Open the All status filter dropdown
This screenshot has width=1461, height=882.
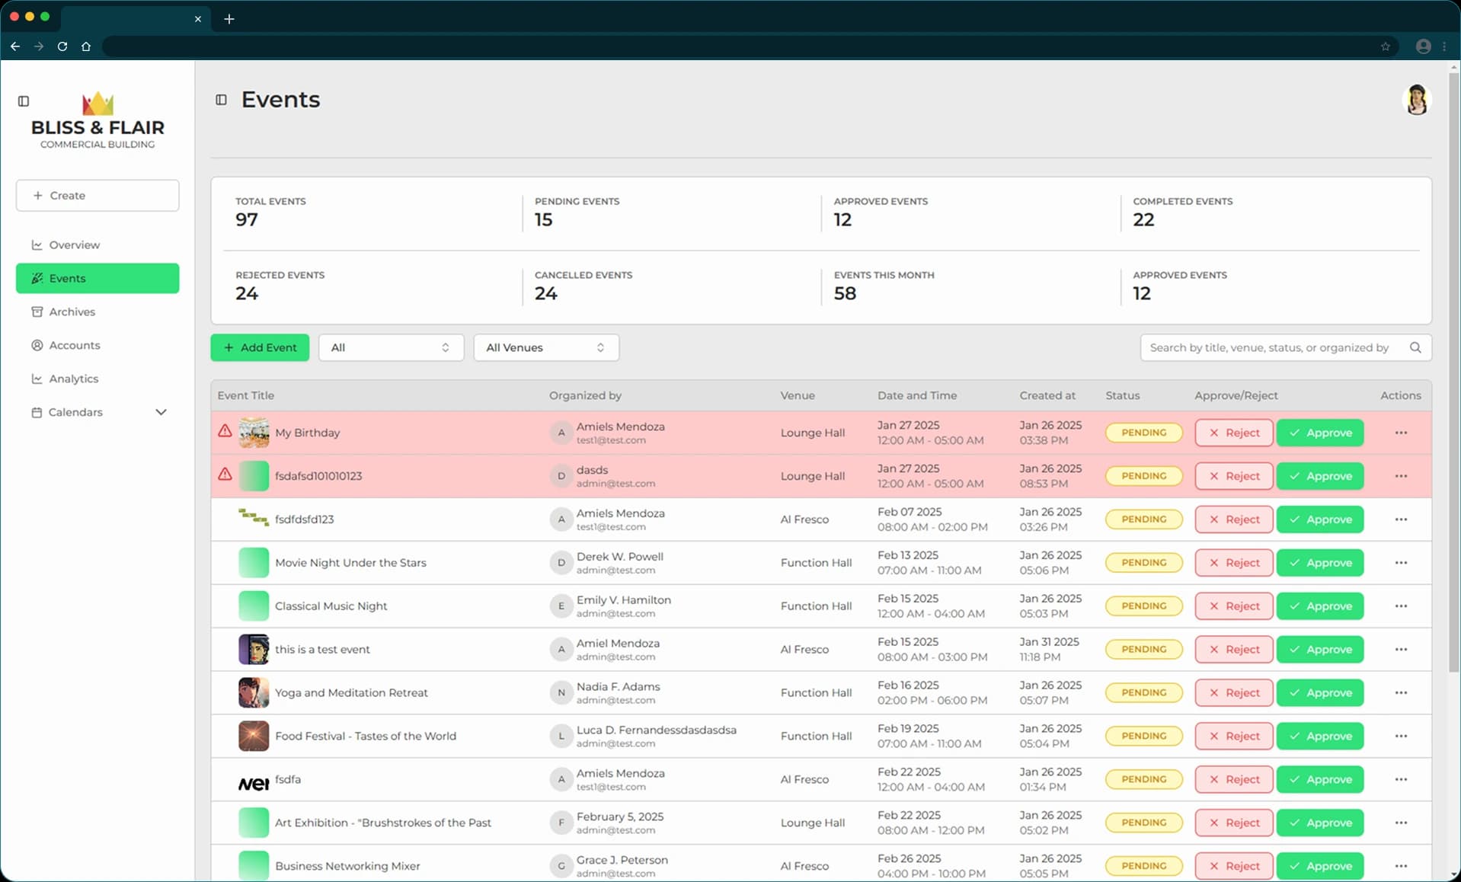click(x=391, y=347)
